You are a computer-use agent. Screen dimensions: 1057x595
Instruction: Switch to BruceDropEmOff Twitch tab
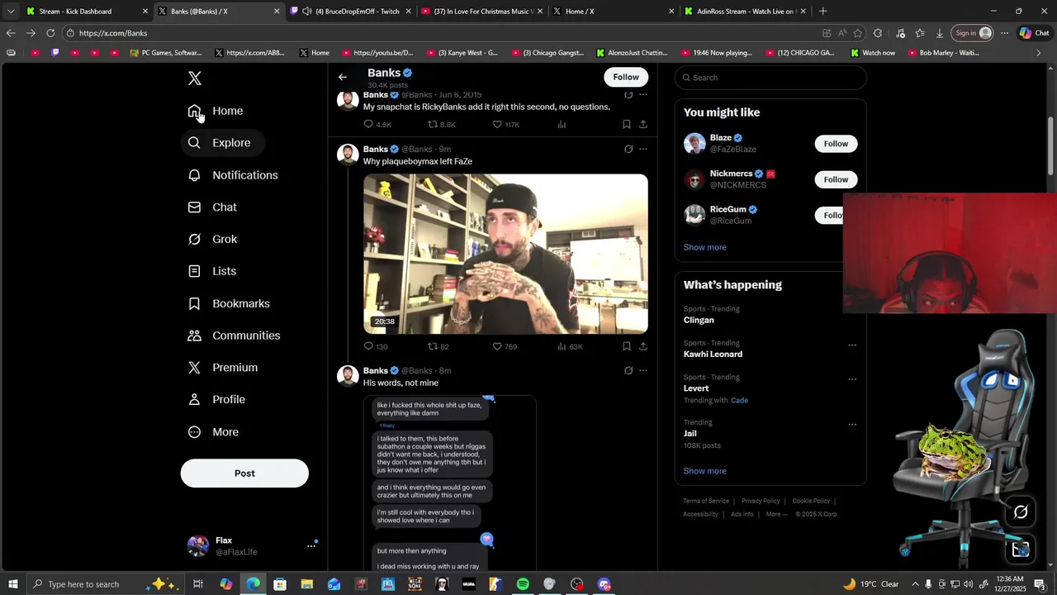point(352,12)
